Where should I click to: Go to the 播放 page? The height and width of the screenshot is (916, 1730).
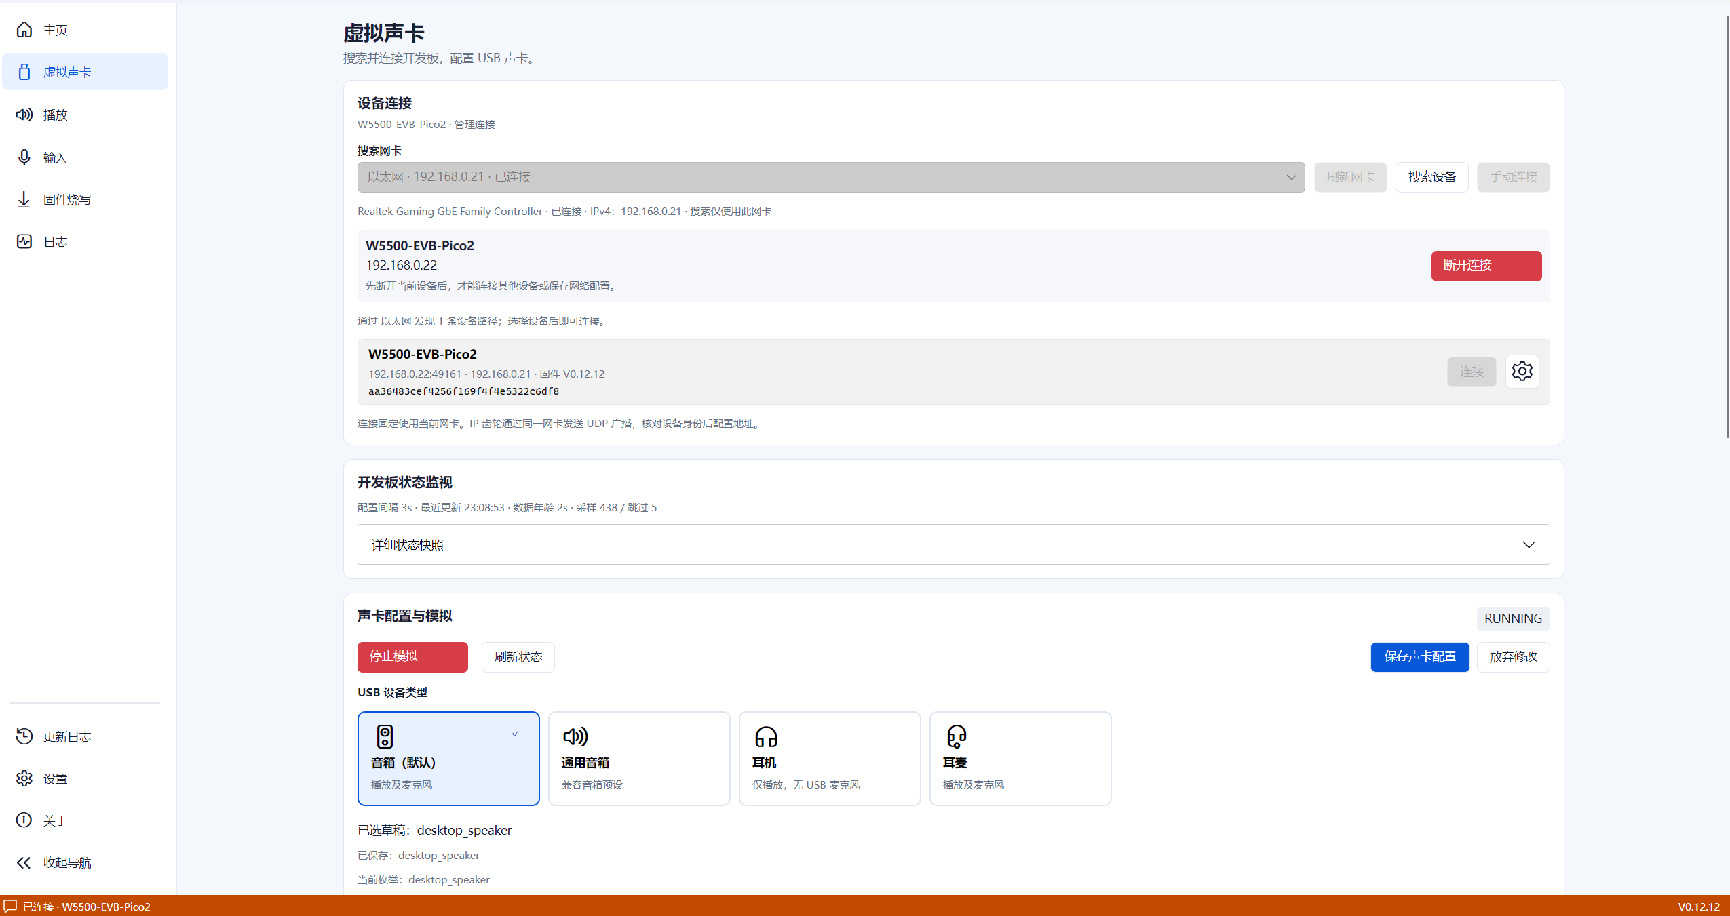point(85,115)
